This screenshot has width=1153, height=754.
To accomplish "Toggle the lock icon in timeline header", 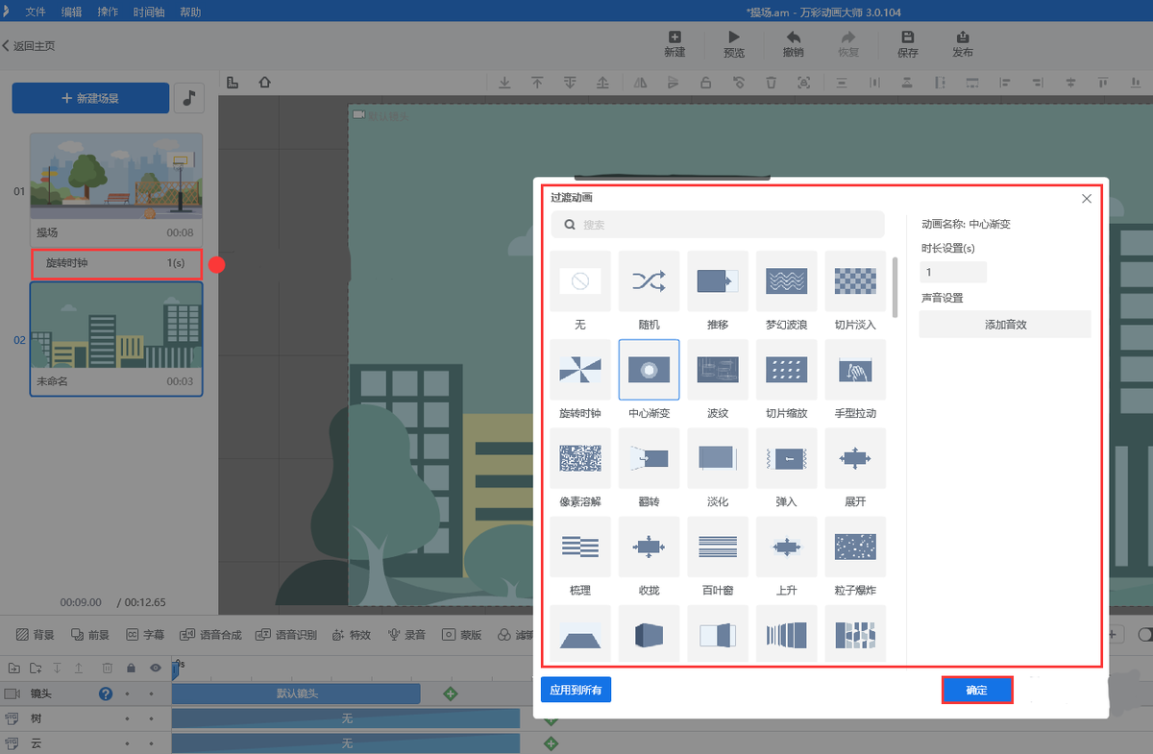I will coord(131,668).
